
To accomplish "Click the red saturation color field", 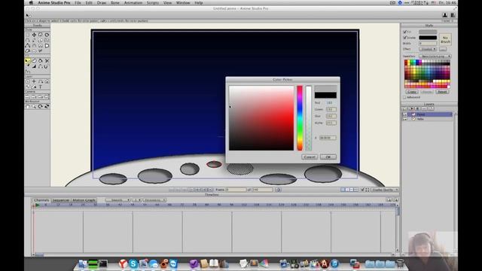I will [x=261, y=118].
